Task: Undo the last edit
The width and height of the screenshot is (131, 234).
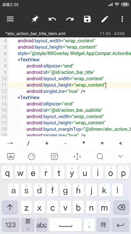Action: [x=52, y=19]
